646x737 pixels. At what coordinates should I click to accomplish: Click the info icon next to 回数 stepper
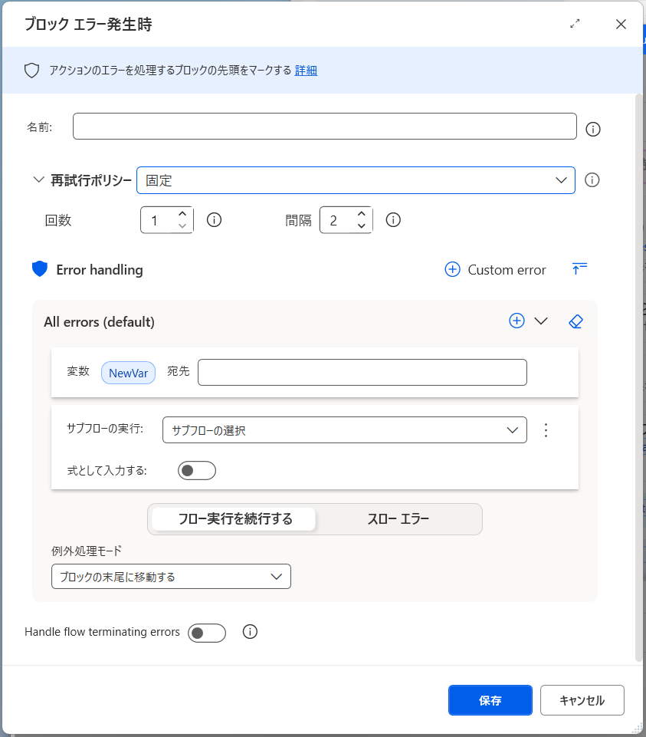pos(215,220)
